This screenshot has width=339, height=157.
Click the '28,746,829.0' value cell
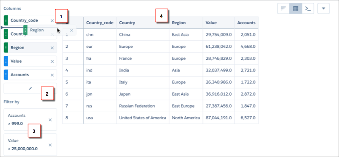pyautogui.click(x=219, y=58)
